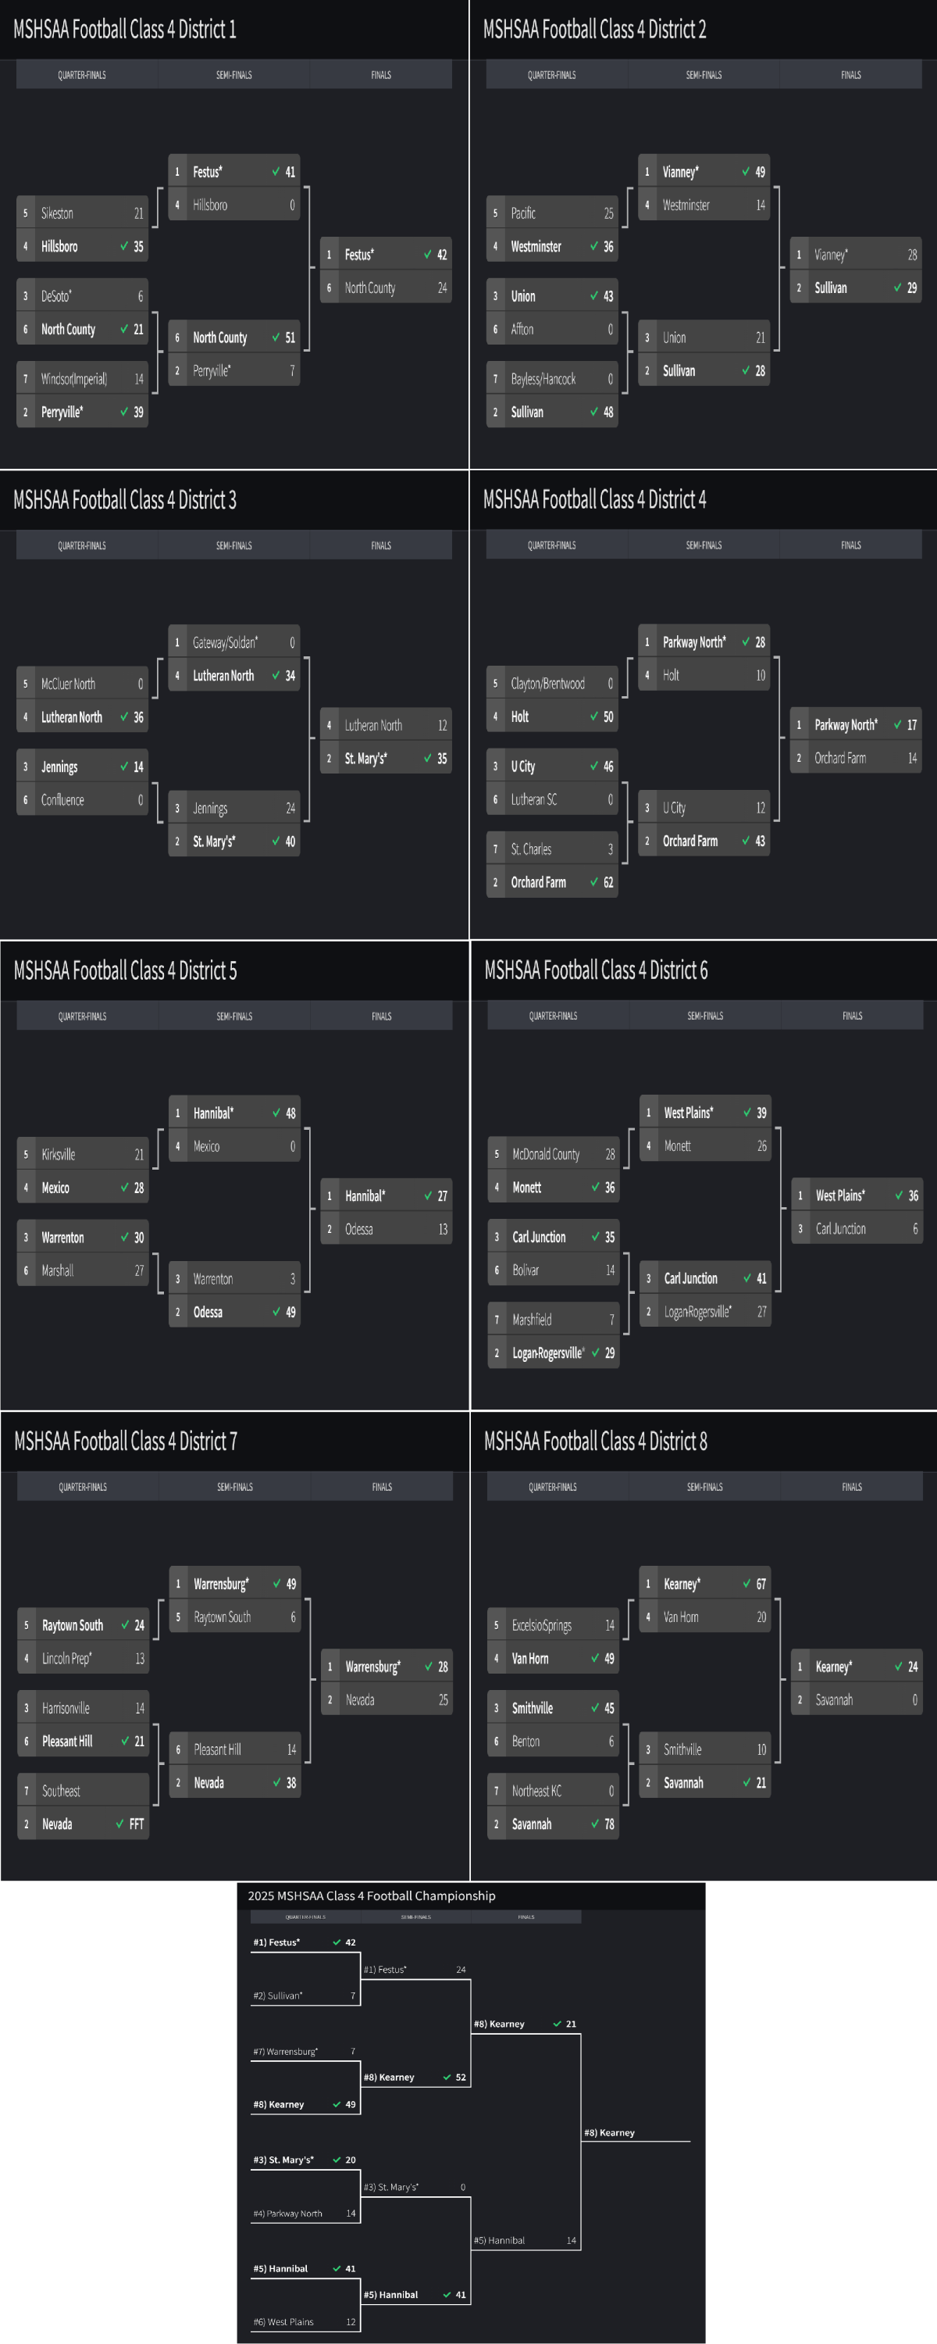This screenshot has height=2344, width=937.
Task: Click checkmark beside Orchard Farm's 62 score
Action: 594,881
